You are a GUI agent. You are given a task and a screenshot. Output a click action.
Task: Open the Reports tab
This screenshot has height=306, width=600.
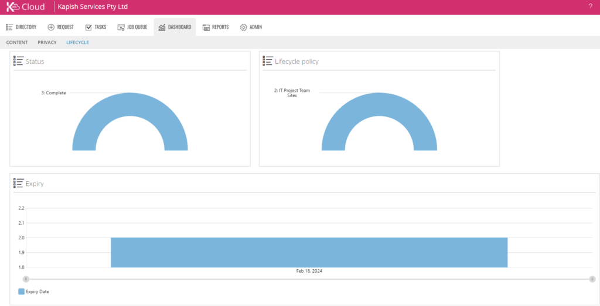click(216, 27)
